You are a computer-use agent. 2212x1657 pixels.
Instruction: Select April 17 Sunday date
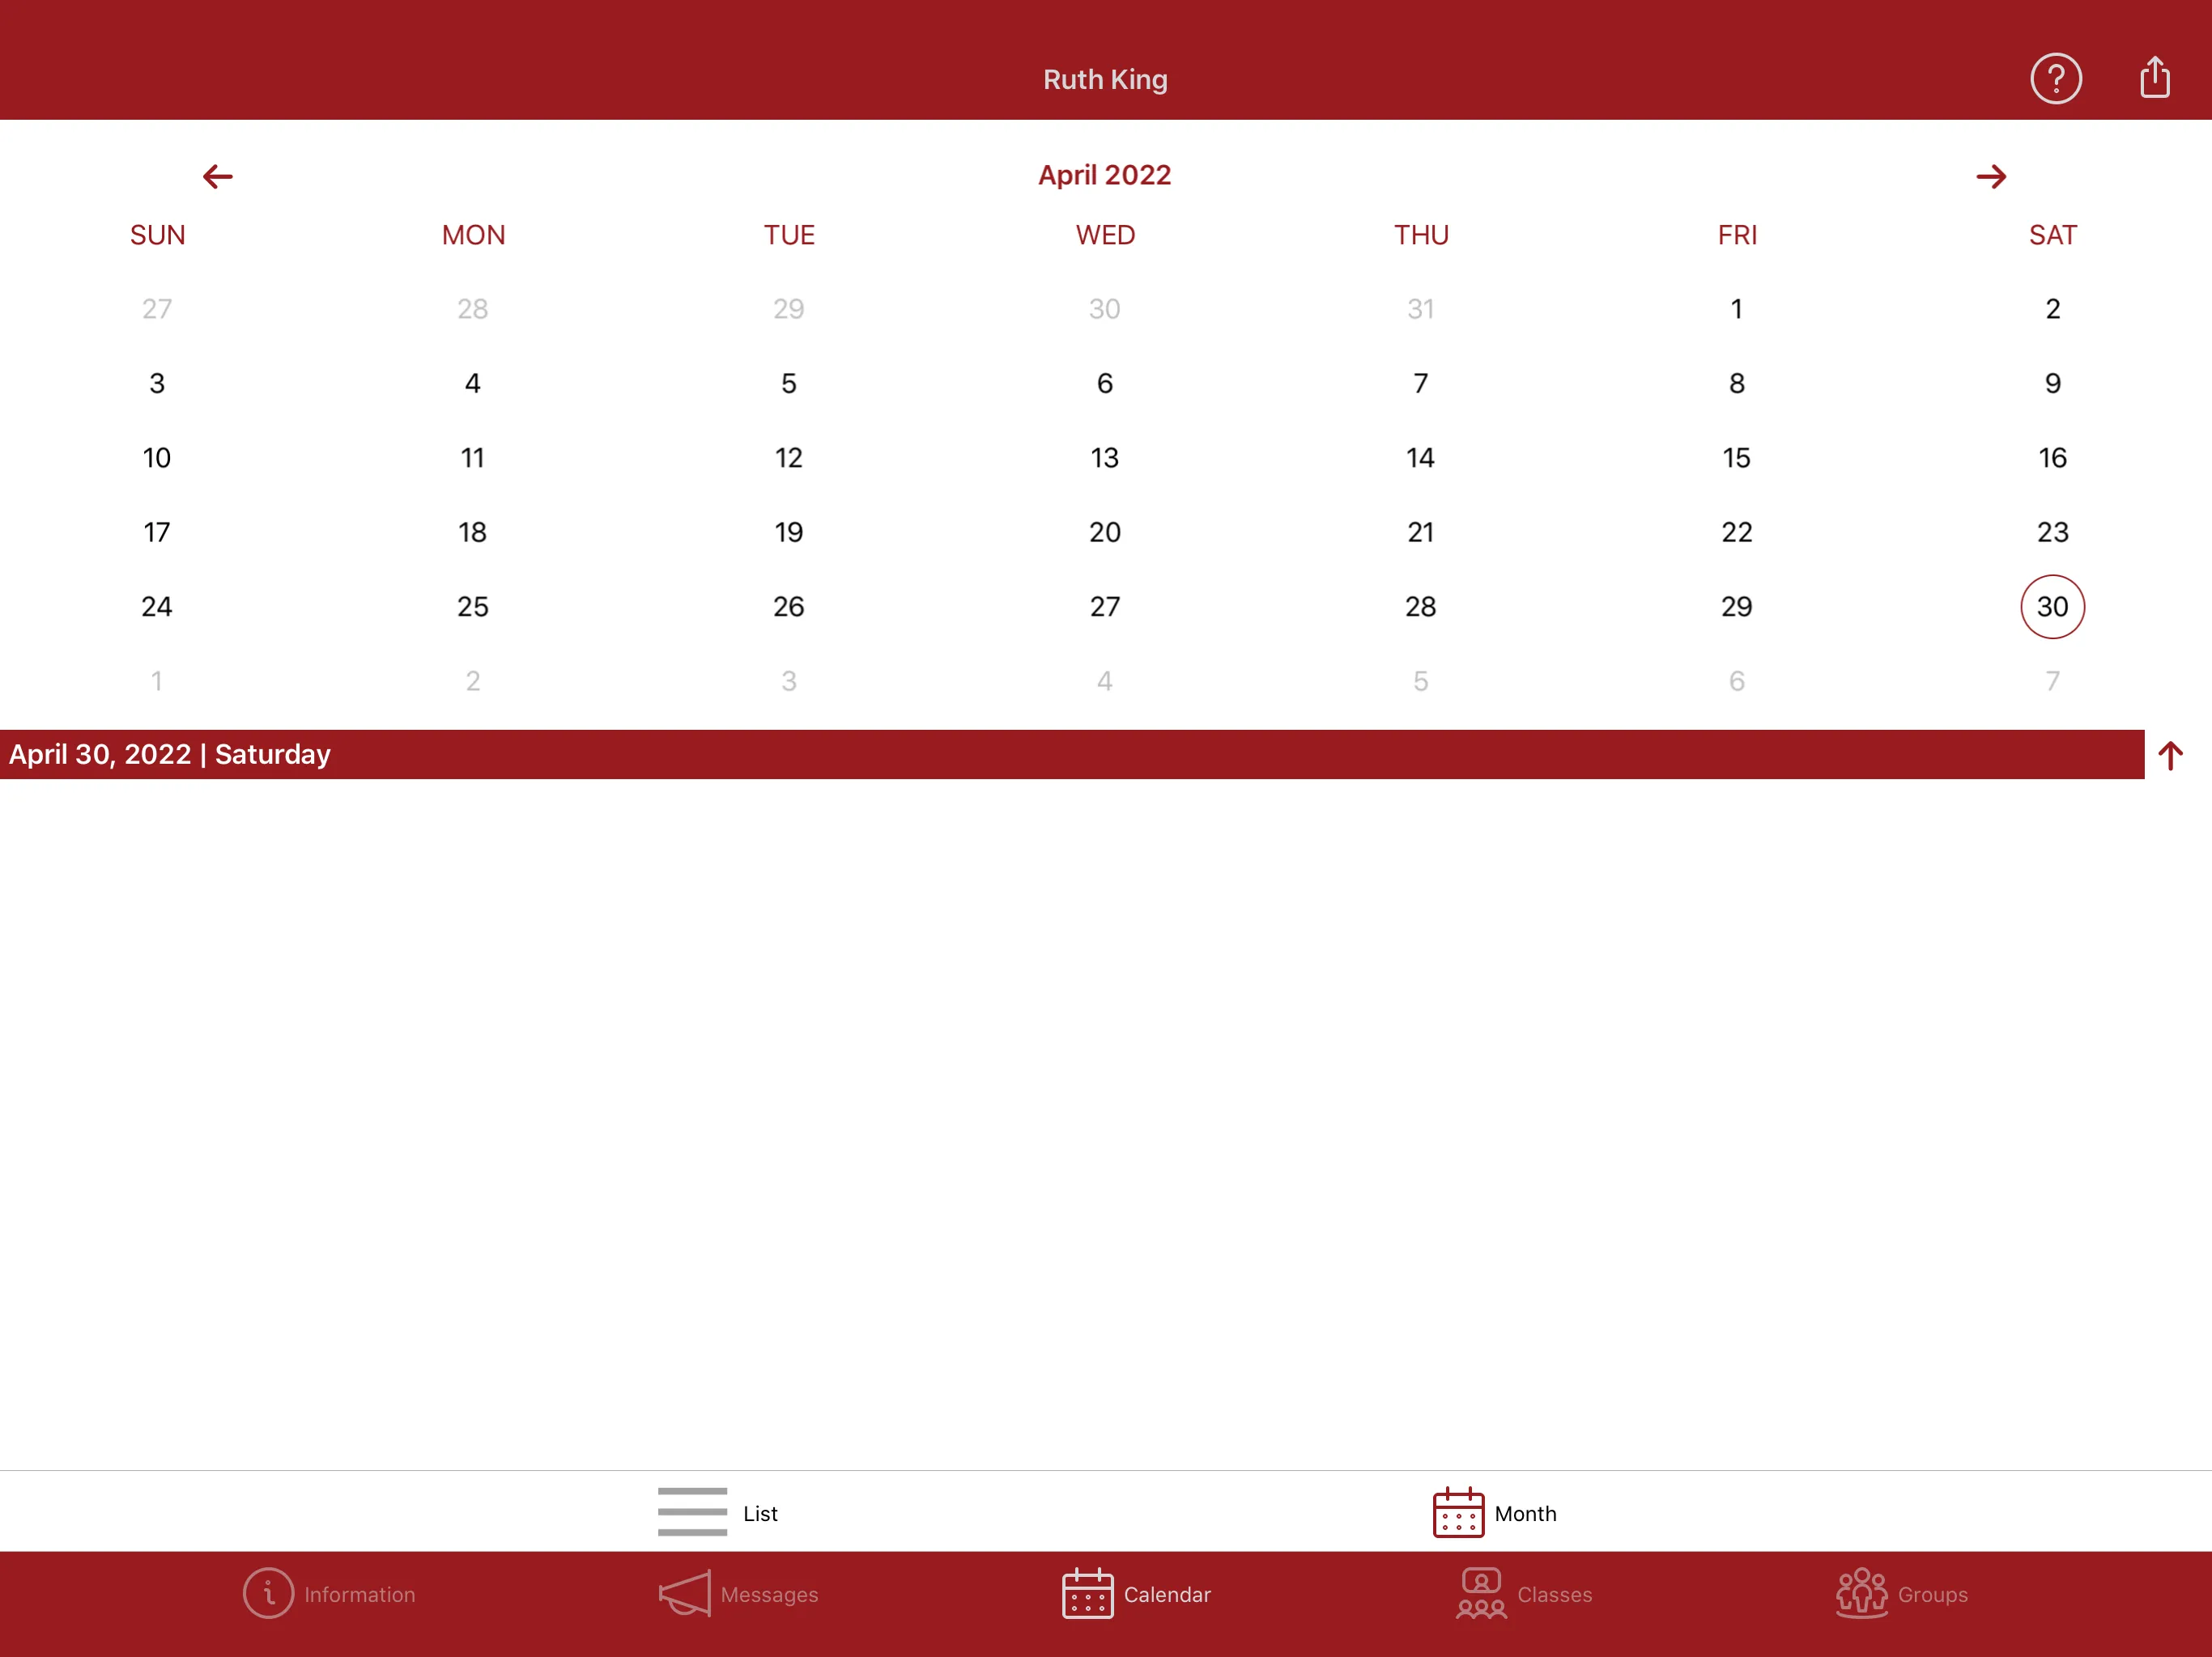[157, 531]
